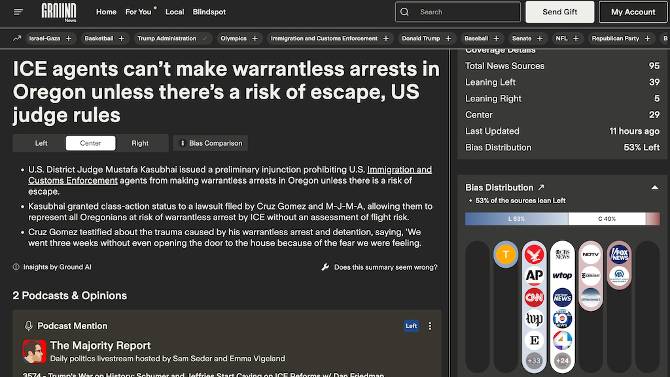
Task: Collapse the Bias Distribution panel
Action: click(x=654, y=188)
